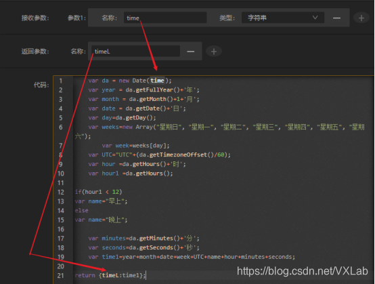
Task: Click the return name field containing 'timeL'
Action: (135, 52)
